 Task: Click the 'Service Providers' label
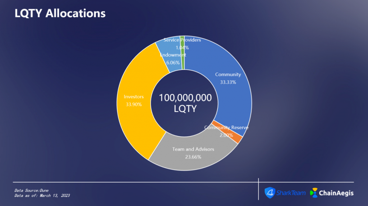182,40
